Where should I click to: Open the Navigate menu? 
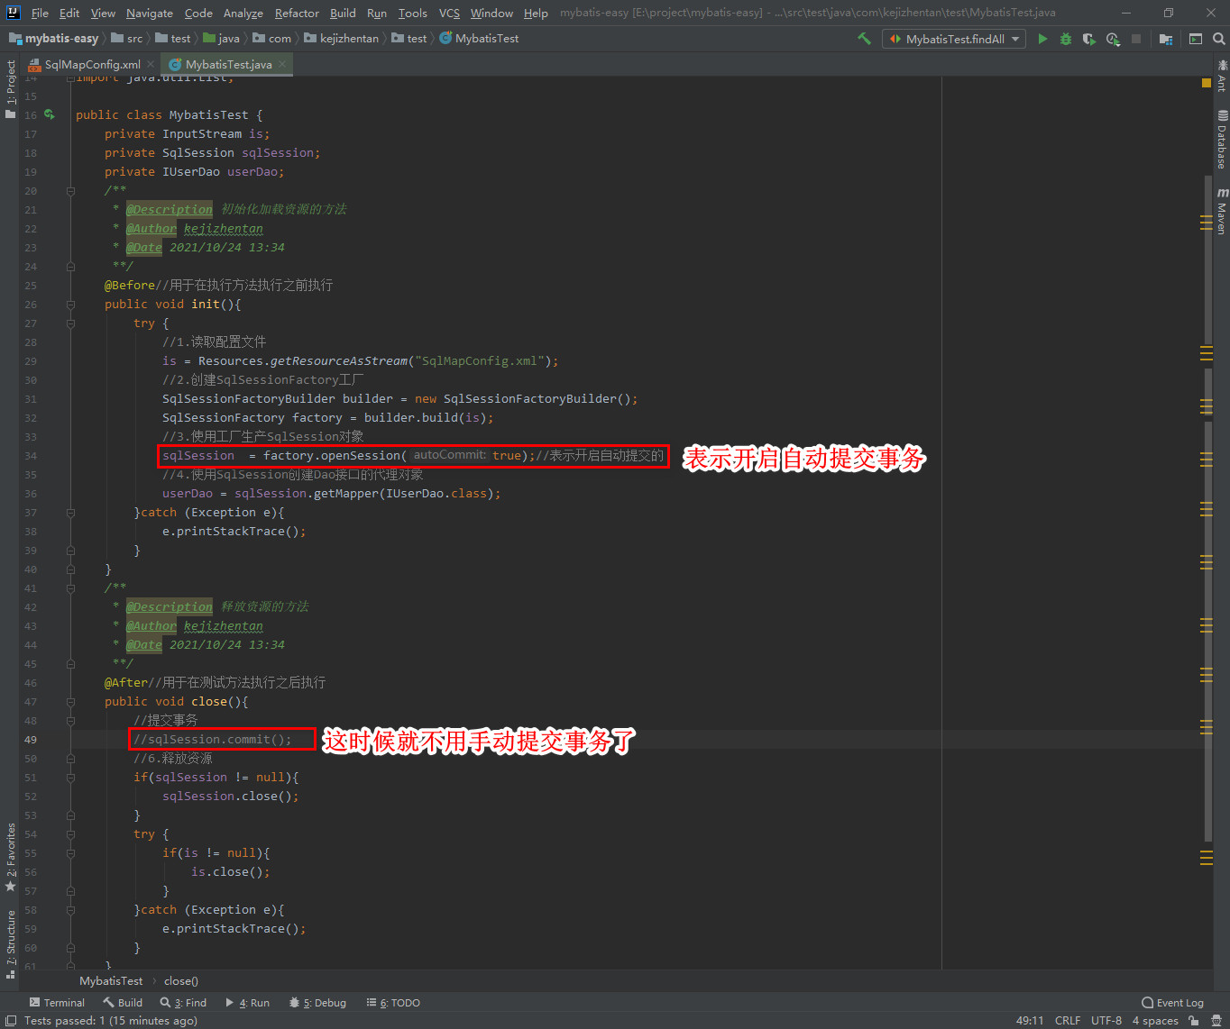(x=150, y=13)
